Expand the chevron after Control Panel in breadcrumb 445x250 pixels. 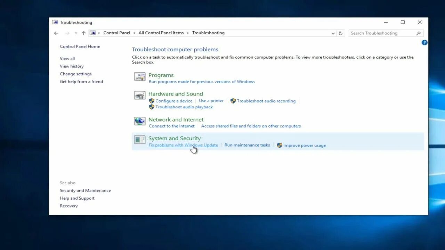(134, 33)
